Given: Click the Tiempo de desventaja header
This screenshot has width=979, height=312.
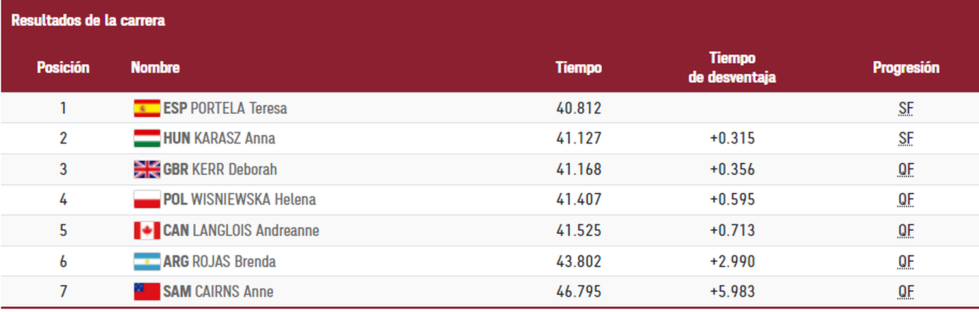Looking at the screenshot, I should (x=732, y=68).
